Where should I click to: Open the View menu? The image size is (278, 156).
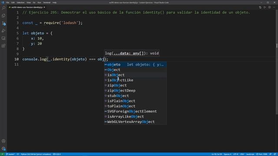(x=29, y=3)
